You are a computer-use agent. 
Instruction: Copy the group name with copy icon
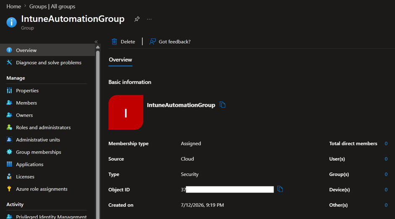pyautogui.click(x=222, y=104)
